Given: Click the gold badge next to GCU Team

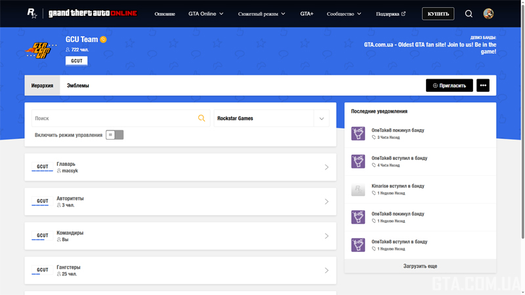Looking at the screenshot, I should [104, 40].
